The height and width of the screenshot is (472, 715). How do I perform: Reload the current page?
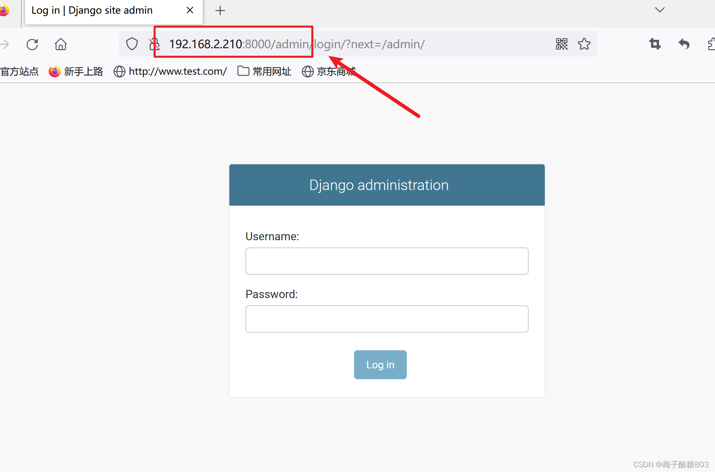click(32, 44)
